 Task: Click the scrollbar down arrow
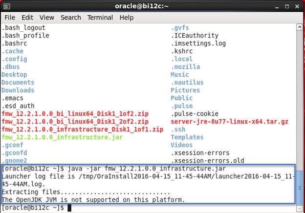(299, 209)
